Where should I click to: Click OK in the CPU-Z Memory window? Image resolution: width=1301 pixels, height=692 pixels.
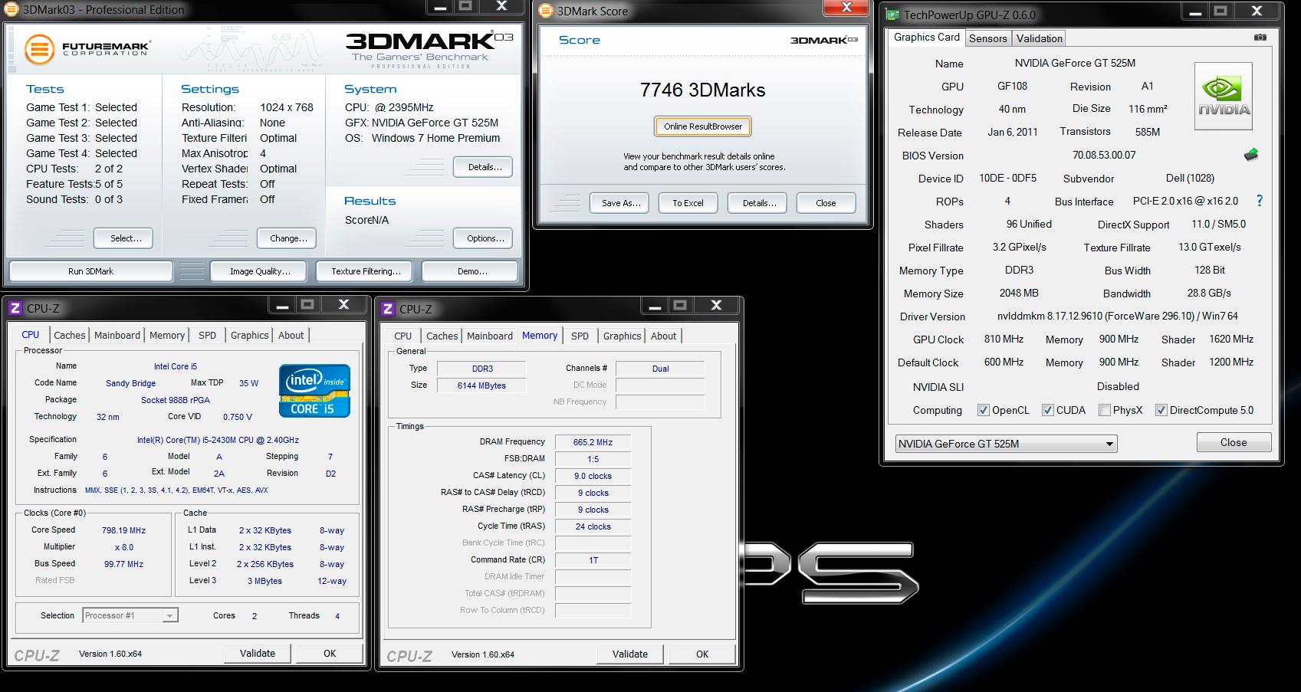tap(702, 654)
